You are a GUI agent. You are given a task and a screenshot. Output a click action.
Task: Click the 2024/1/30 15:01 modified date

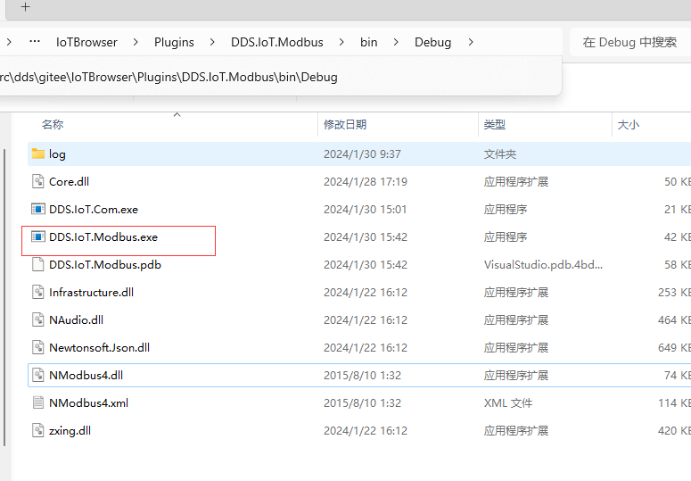(366, 210)
